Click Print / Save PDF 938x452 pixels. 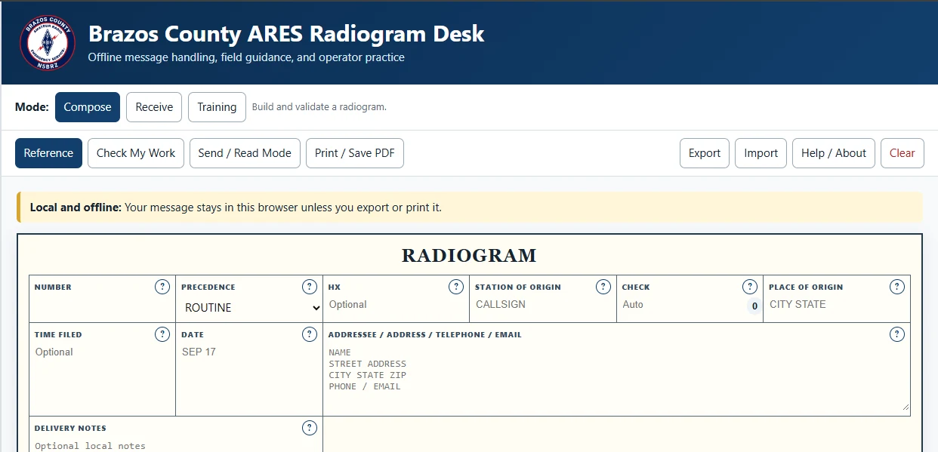click(x=355, y=153)
